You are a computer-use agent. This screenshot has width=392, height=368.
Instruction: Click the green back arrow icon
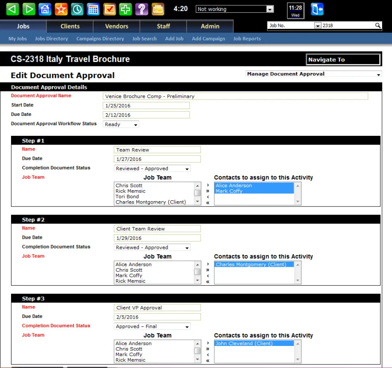click(12, 9)
